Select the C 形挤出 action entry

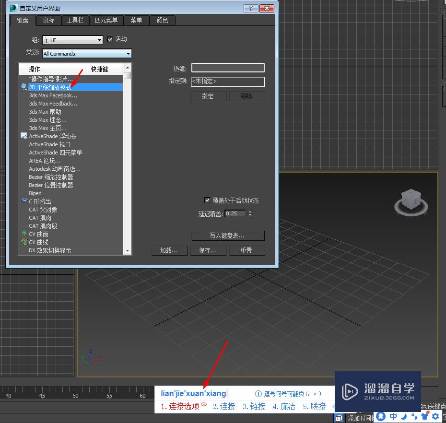point(40,201)
